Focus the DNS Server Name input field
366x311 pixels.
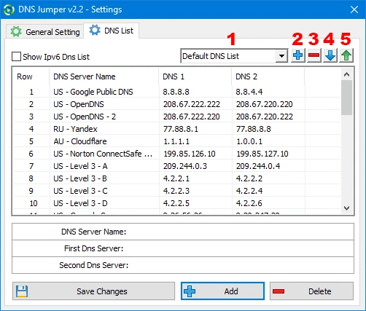point(183,232)
